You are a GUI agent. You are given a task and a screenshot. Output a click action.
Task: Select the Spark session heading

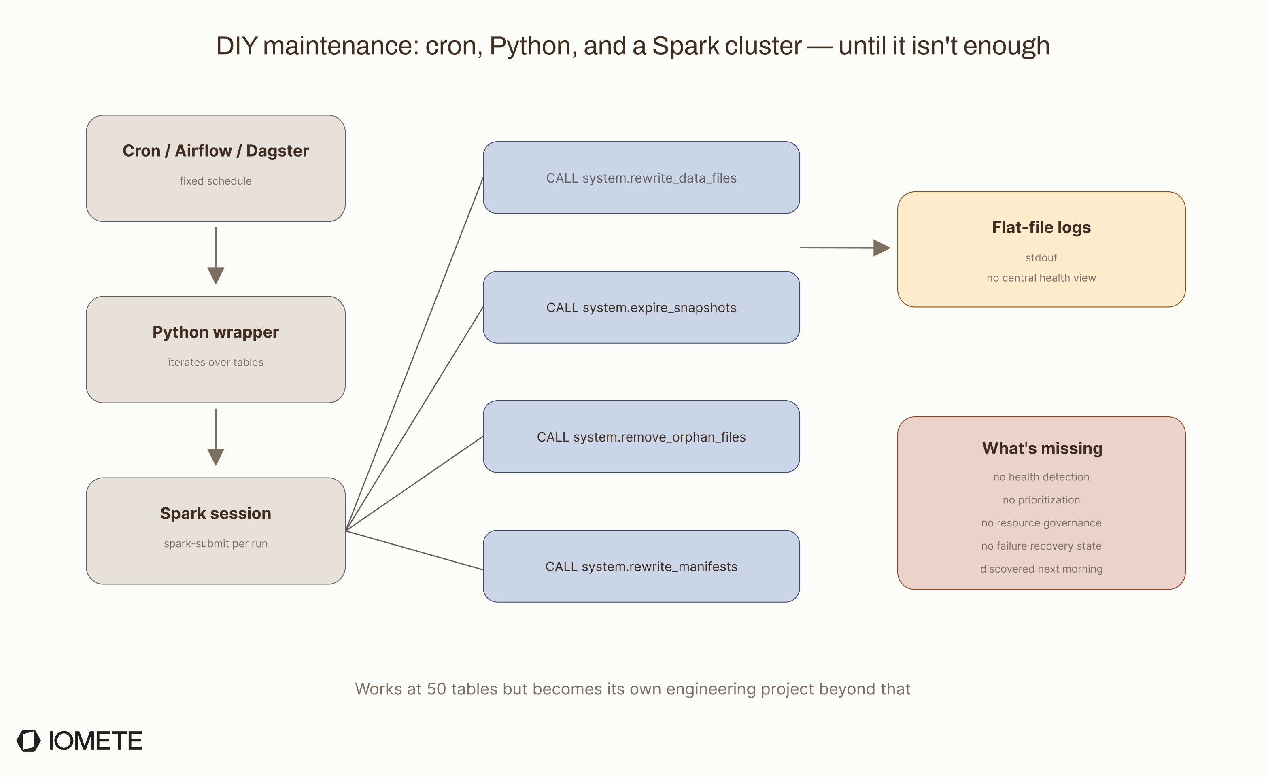click(216, 514)
